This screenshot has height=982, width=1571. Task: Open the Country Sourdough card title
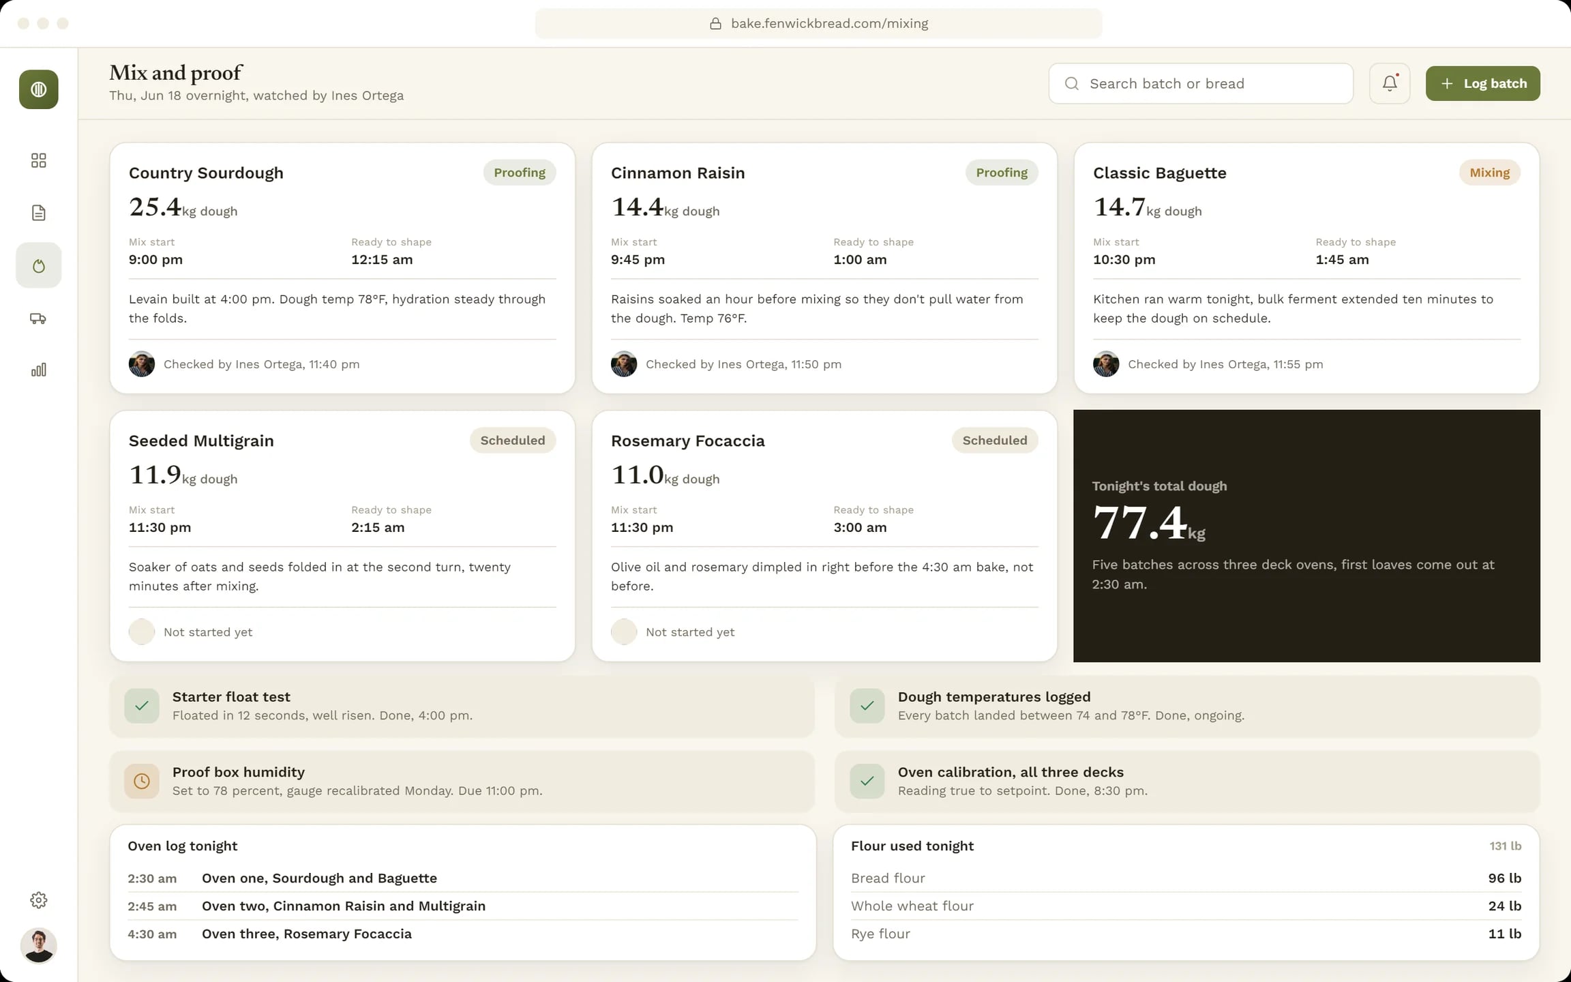[x=206, y=173]
